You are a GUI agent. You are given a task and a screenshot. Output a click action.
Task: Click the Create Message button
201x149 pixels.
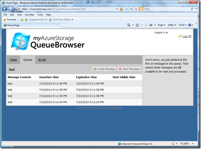click(104, 69)
